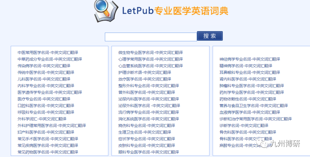The width and height of the screenshot is (310, 157).
Task: Open 外科护理常用医学名词-中英文词汇翻译 link
Action: point(52,126)
